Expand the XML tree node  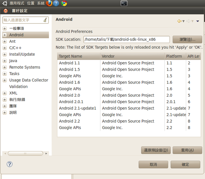[x=4, y=93]
